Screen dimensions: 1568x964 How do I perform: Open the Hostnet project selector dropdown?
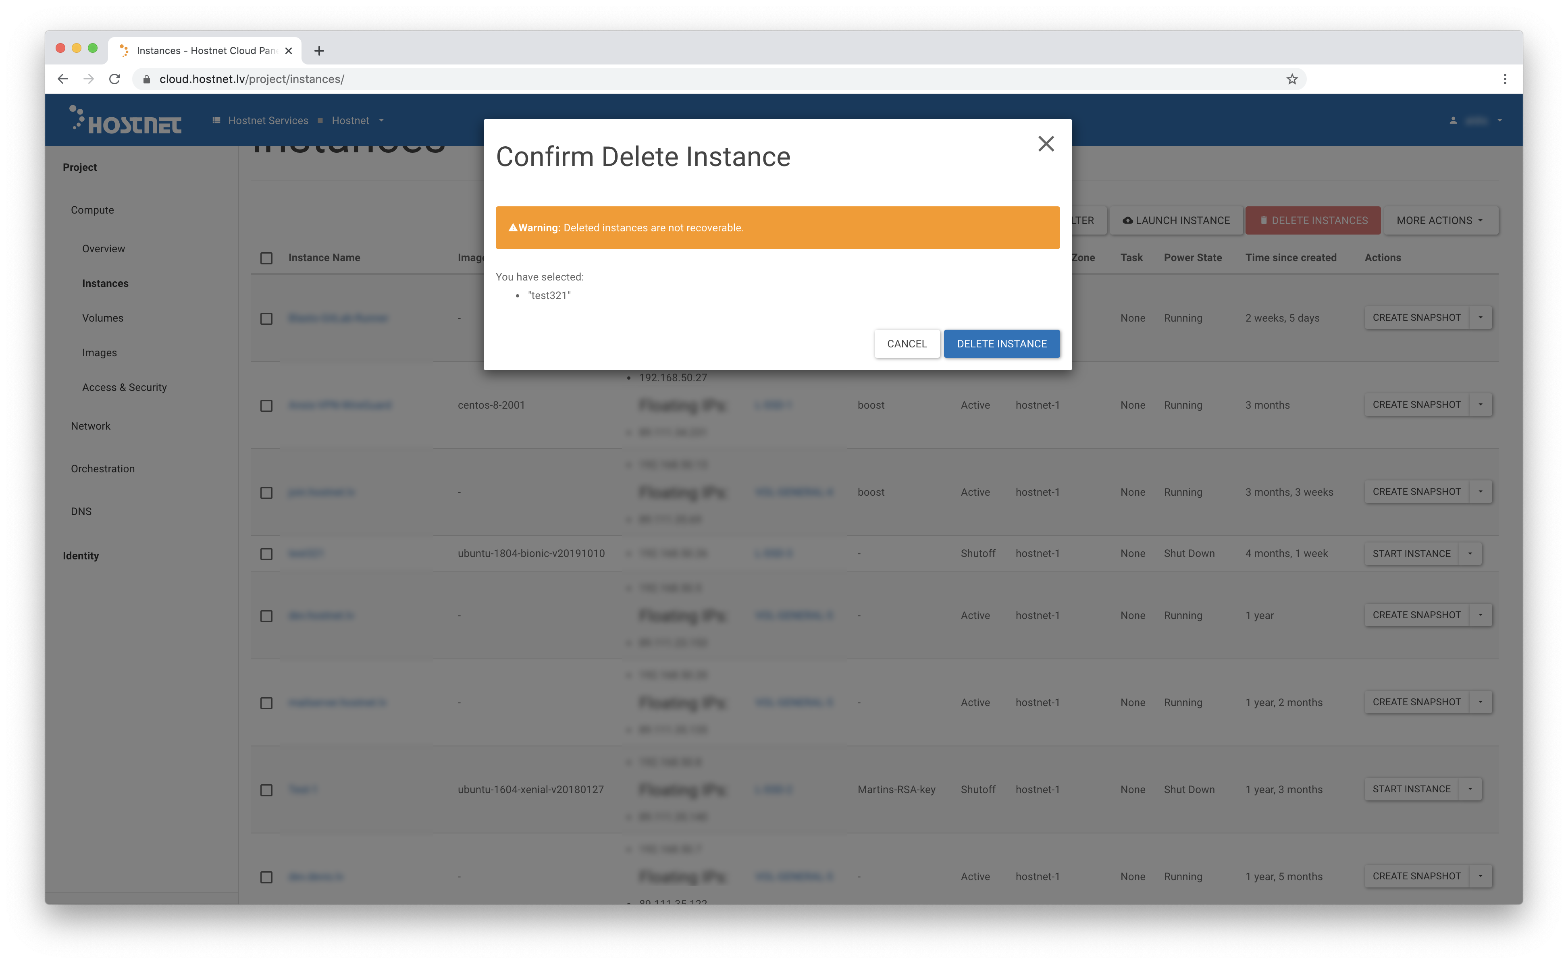357,120
